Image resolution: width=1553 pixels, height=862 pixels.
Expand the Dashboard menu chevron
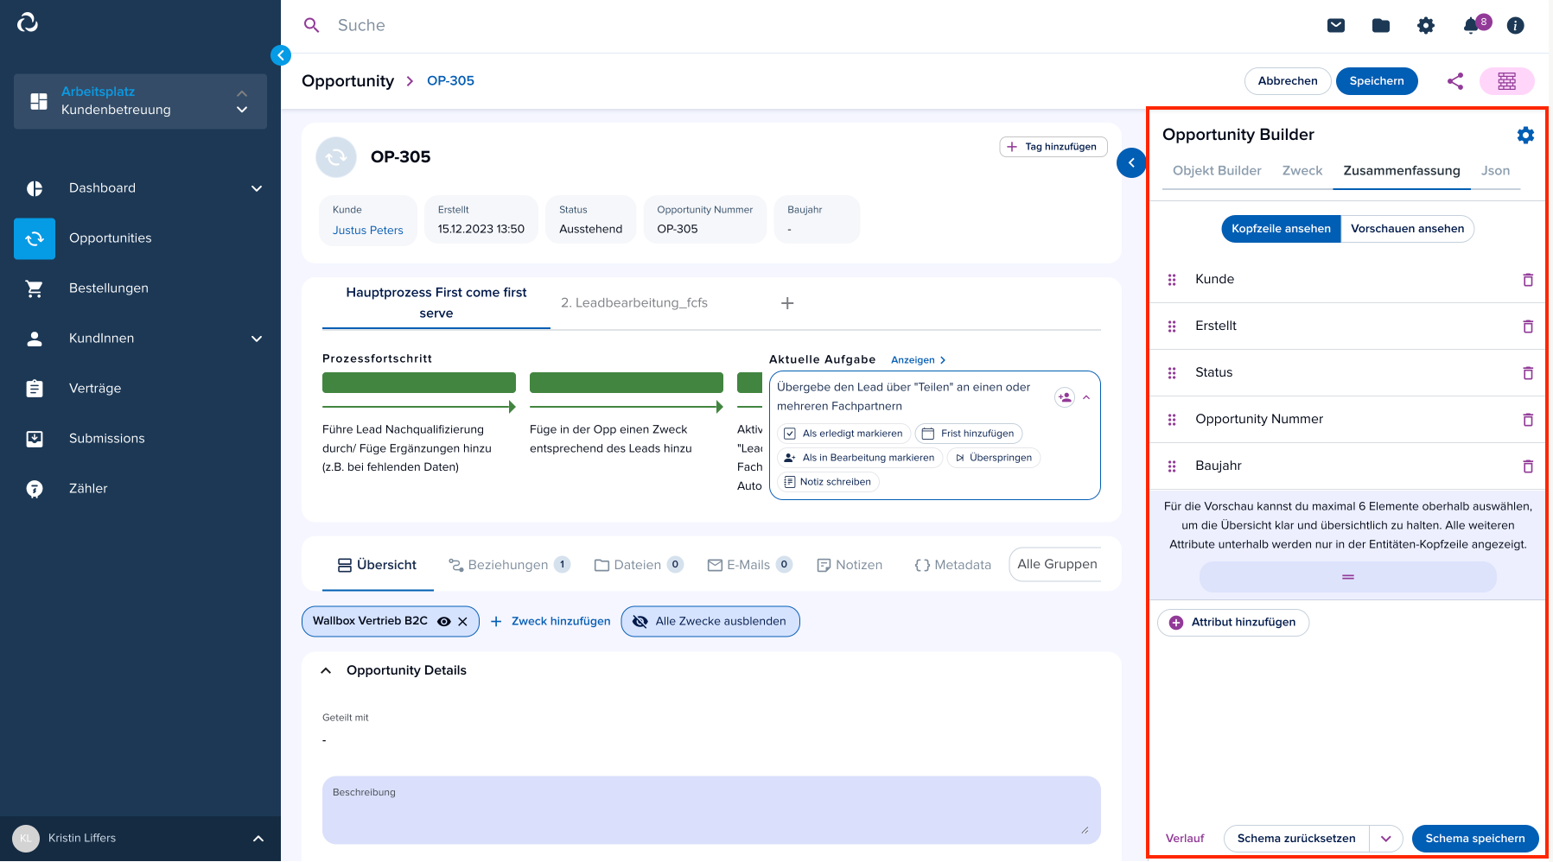(257, 188)
